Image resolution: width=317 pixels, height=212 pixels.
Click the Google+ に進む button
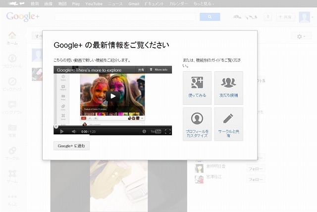71,146
